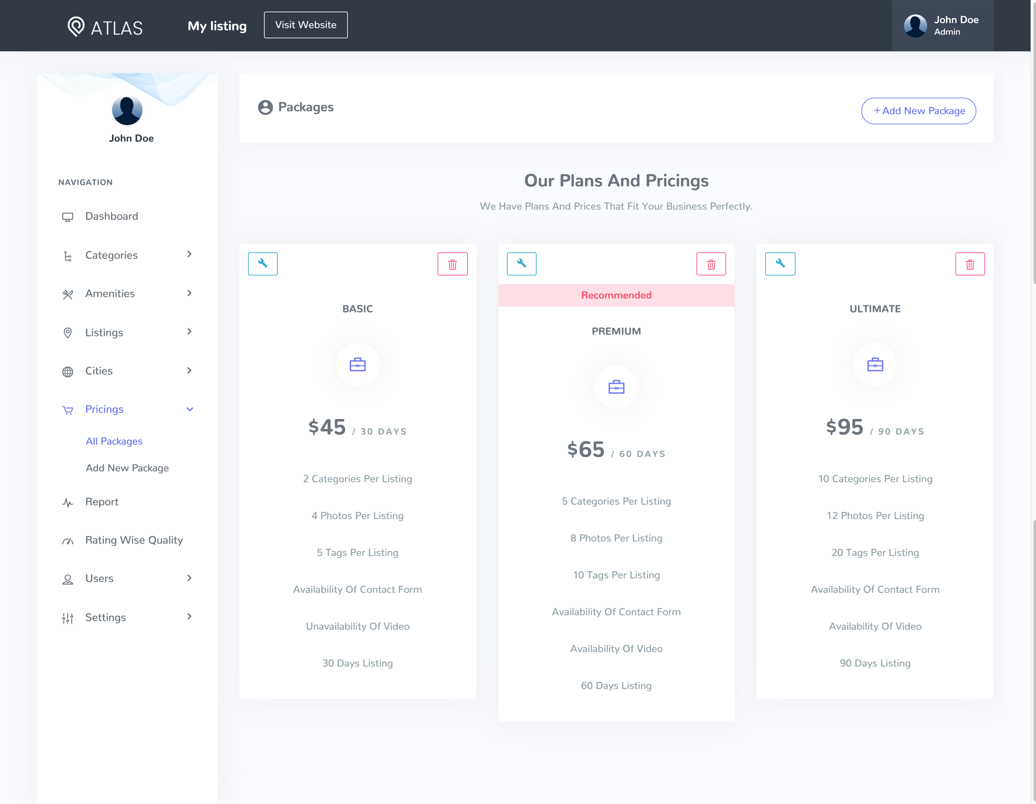Click the Dashboard monitor icon

68,217
